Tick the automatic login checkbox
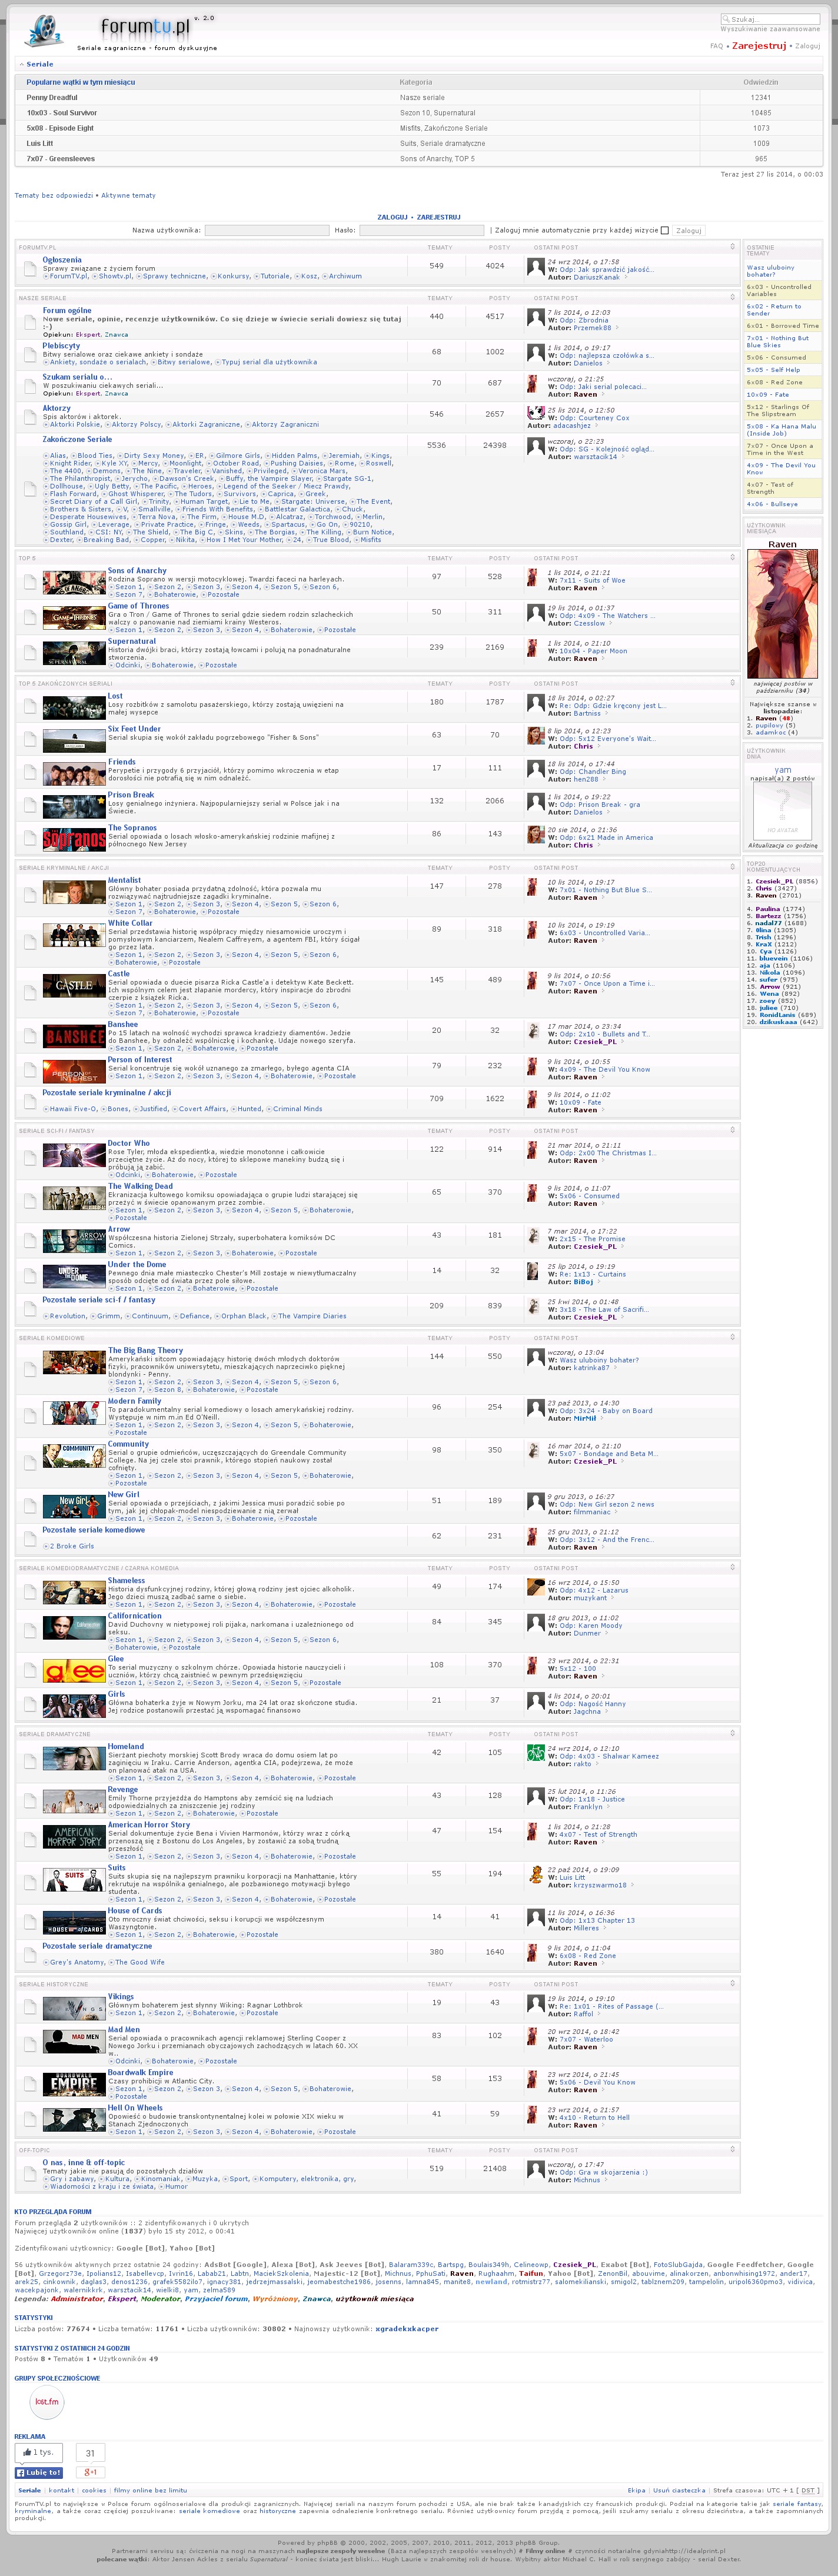The image size is (838, 2576). (x=664, y=230)
